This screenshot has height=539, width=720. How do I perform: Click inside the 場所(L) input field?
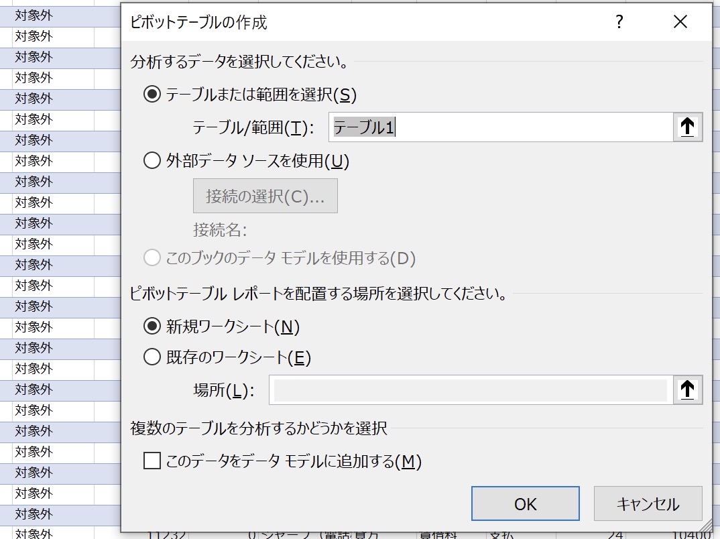tap(471, 390)
